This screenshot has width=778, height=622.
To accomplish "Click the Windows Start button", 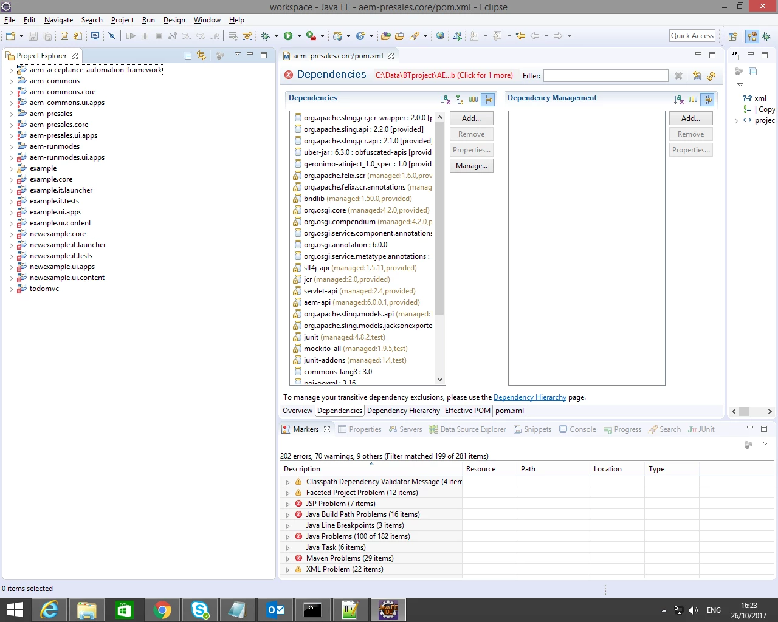I will 15,610.
